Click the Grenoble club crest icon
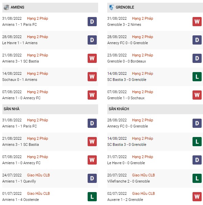Screen dimensions: 203x205 (112, 7)
